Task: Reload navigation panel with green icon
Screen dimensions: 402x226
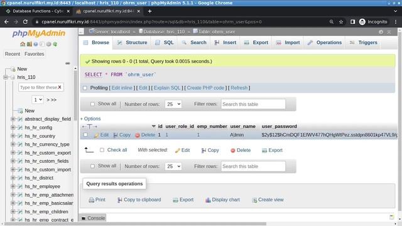Action: coord(55,44)
